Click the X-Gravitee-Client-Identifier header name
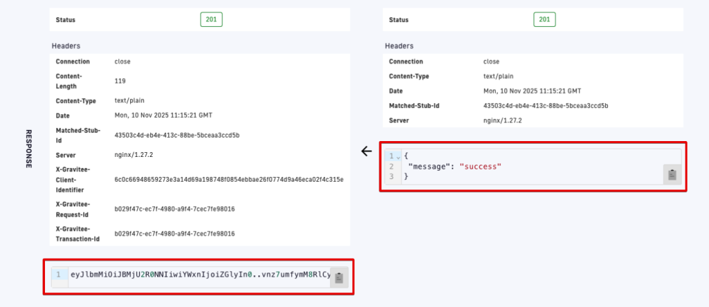The height and width of the screenshot is (307, 709). (73, 179)
